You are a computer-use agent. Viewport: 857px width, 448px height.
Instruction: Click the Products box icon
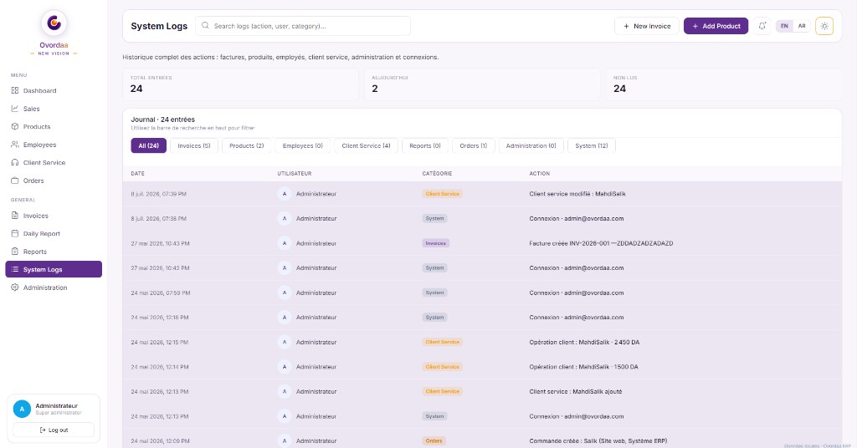15,126
